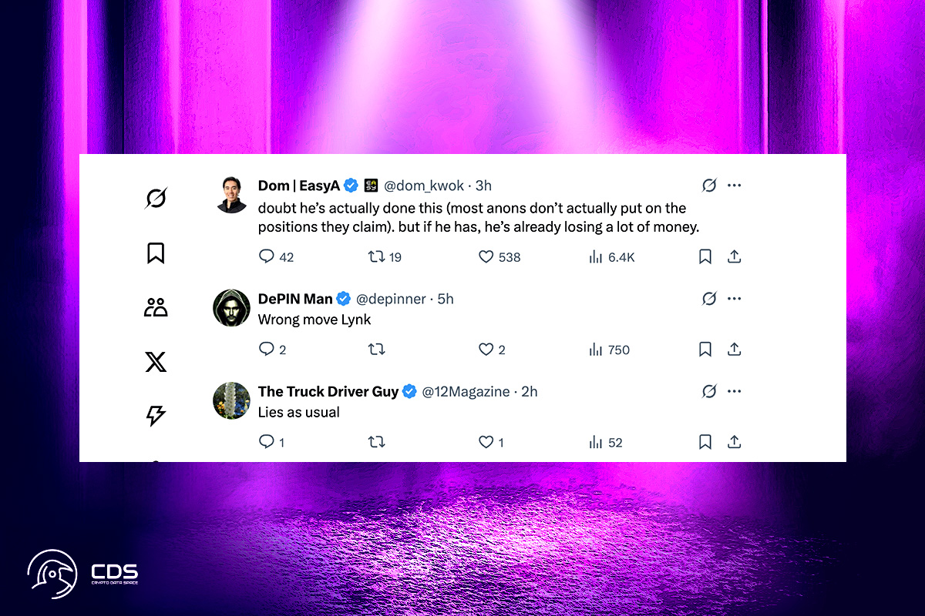The width and height of the screenshot is (925, 616).
Task: Open more options on Dom | EasyA's tweet
Action: [x=734, y=186]
